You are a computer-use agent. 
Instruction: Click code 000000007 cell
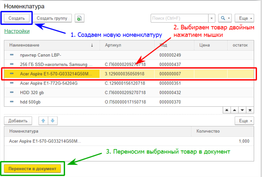(x=174, y=74)
